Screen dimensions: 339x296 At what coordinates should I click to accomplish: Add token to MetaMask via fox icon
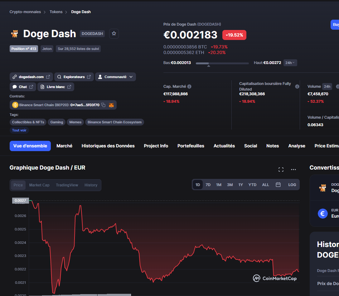(111, 105)
